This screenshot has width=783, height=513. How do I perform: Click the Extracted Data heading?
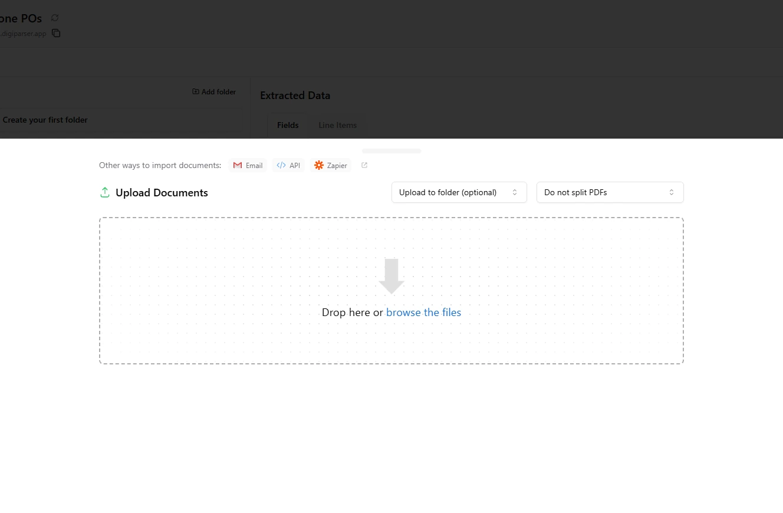tap(295, 96)
